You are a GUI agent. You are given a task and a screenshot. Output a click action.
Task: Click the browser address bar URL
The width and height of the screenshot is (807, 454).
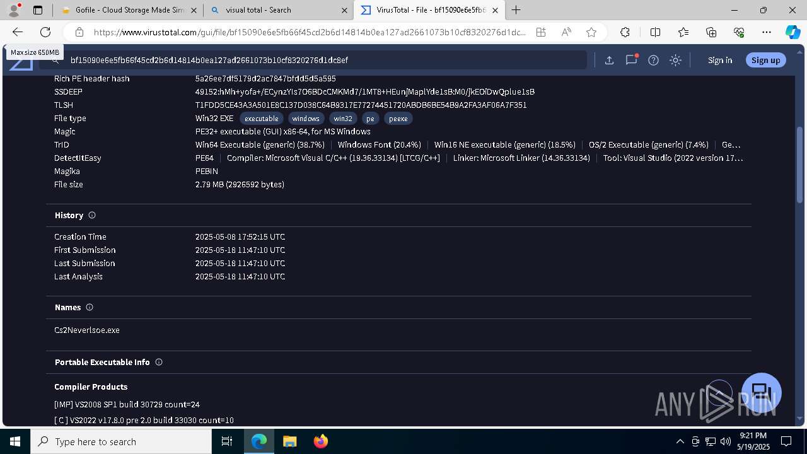point(309,32)
